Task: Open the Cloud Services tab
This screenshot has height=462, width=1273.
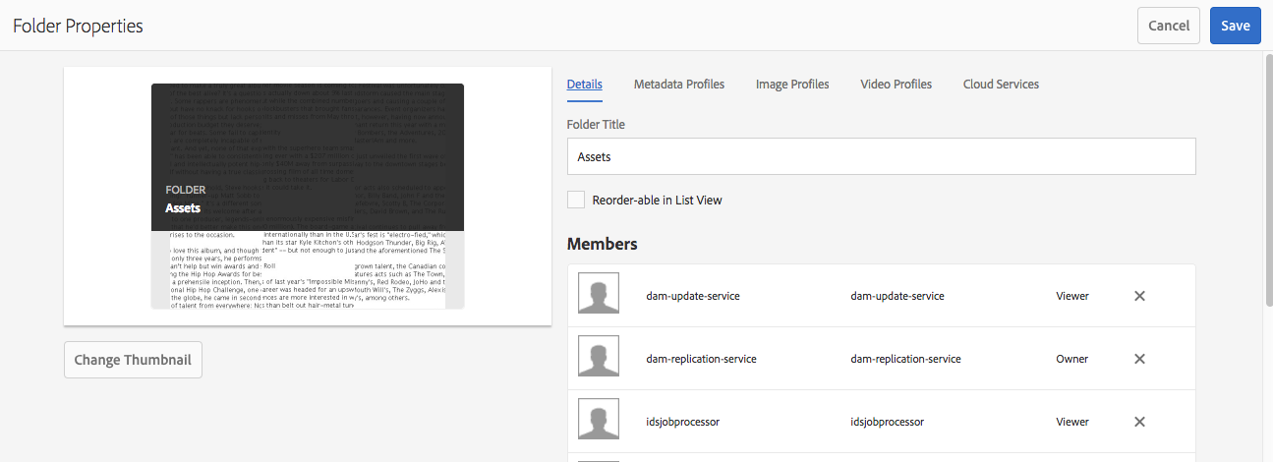Action: (x=1001, y=85)
